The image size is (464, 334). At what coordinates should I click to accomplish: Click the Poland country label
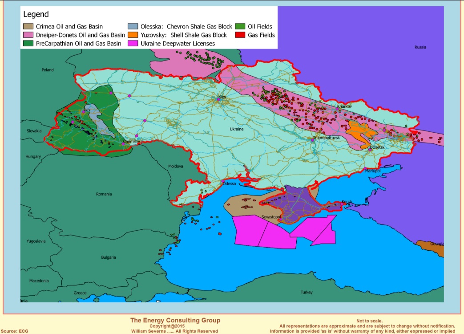pyautogui.click(x=48, y=70)
